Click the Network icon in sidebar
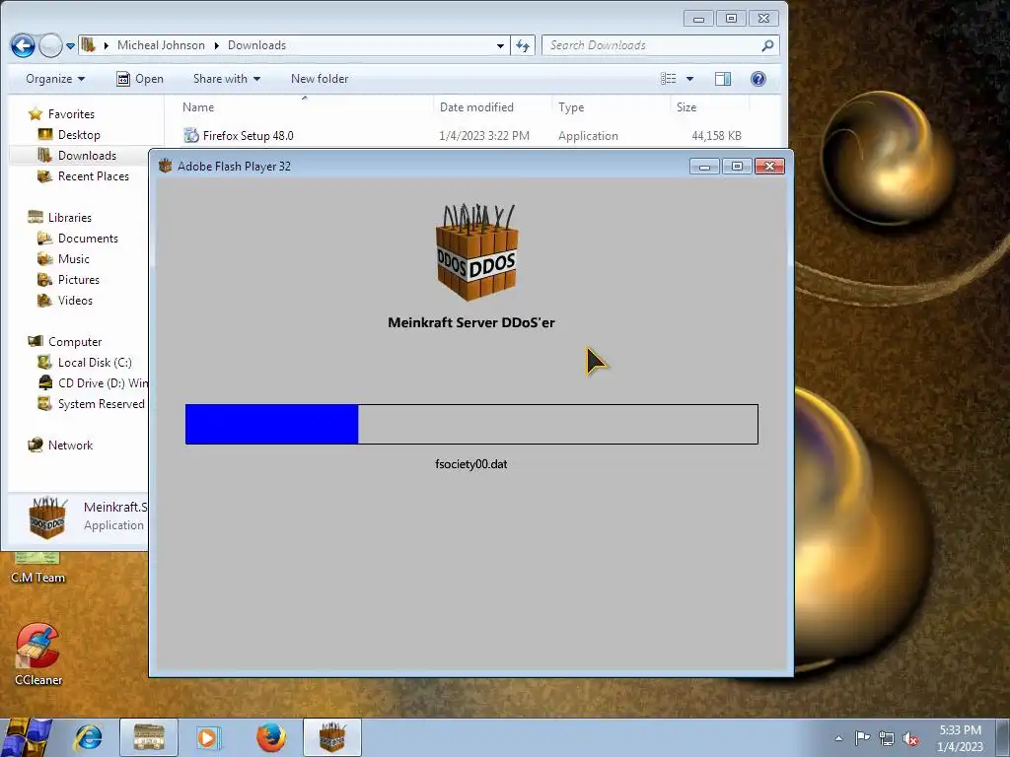The image size is (1010, 757). (x=36, y=445)
